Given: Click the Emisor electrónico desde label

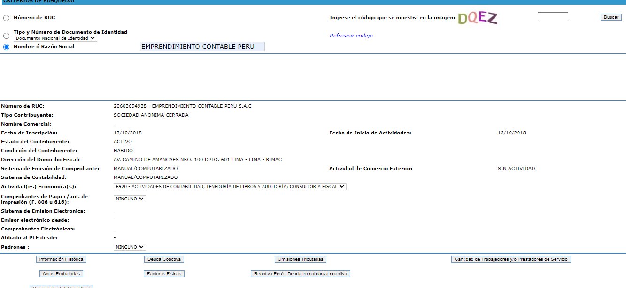Looking at the screenshot, I should [x=35, y=220].
